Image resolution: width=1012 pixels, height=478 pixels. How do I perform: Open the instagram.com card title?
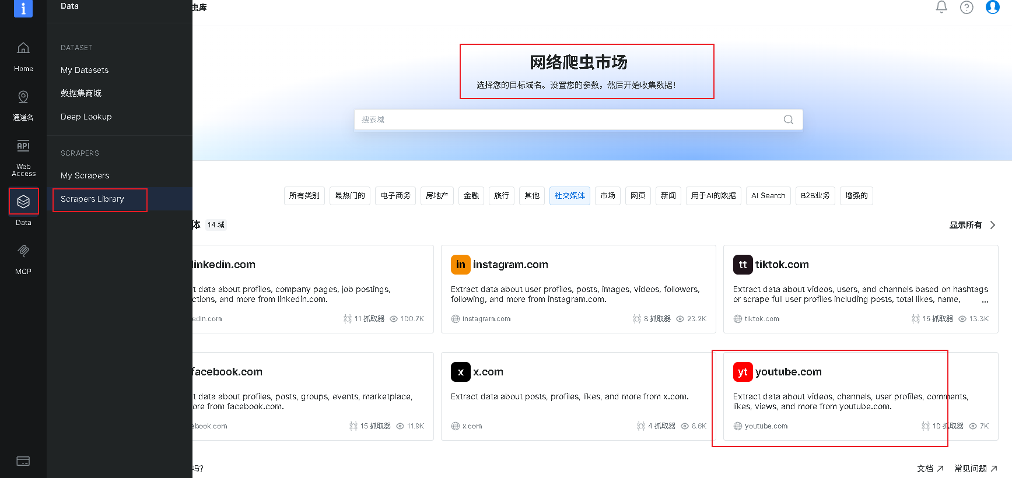coord(510,265)
